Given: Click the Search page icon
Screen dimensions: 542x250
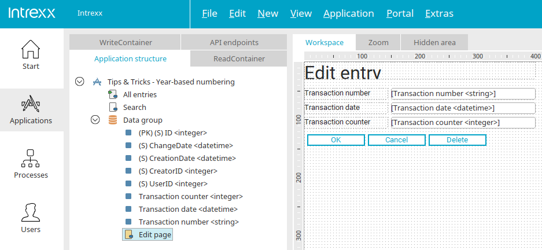Looking at the screenshot, I should click(113, 107).
